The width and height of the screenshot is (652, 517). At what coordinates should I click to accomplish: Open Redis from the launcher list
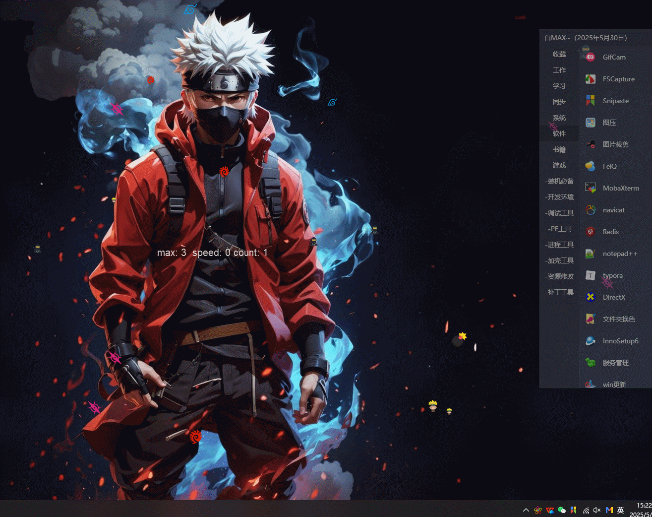610,232
